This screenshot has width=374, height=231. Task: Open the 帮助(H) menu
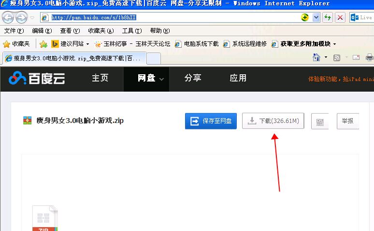[160, 31]
